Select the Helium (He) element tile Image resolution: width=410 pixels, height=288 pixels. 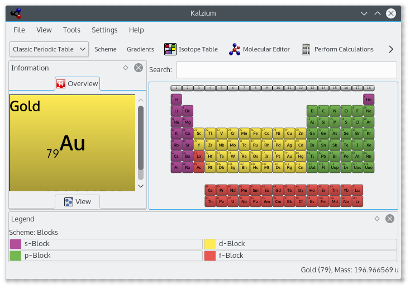pos(369,100)
